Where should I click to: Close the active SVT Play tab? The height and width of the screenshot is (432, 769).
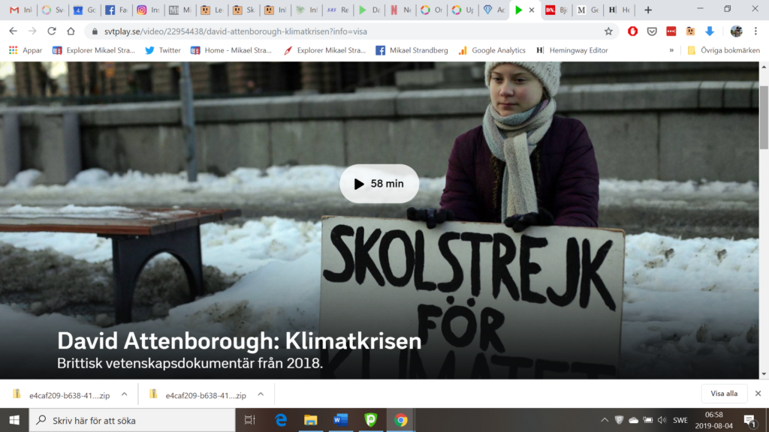(532, 10)
